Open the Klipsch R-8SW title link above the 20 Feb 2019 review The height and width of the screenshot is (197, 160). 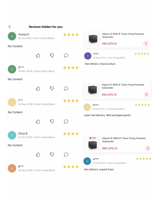[x=123, y=86]
